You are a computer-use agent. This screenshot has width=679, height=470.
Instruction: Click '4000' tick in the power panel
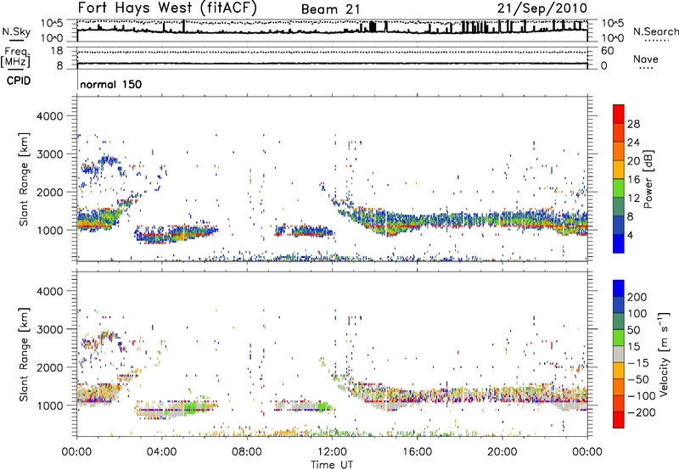[49, 116]
